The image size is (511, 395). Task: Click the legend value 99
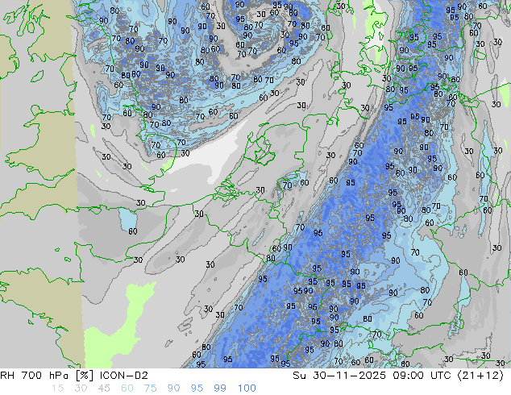[220, 389]
